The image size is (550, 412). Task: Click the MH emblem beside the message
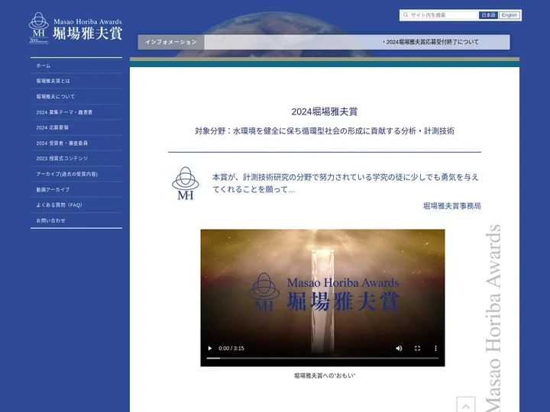[185, 183]
